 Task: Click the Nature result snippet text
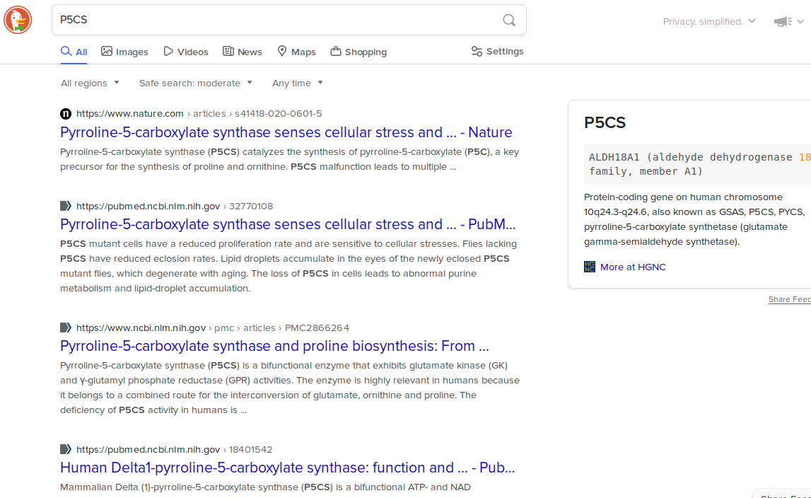coord(290,159)
